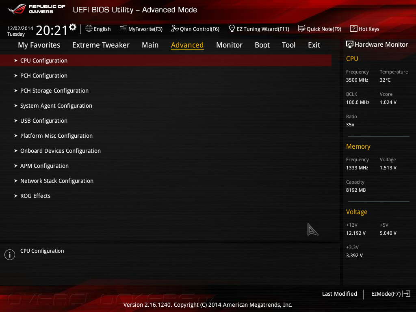
Task: Open the PCH Storage Configuration entry
Action: point(54,91)
